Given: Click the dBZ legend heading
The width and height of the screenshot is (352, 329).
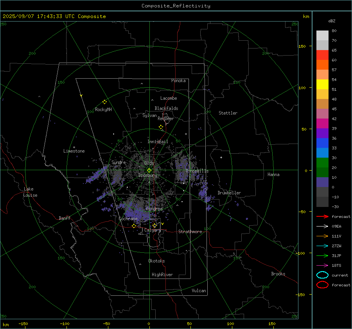Looking at the screenshot, I should (x=332, y=21).
